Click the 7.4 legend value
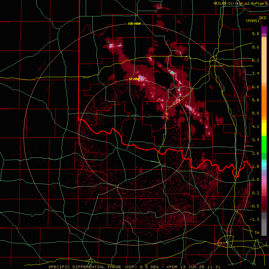This screenshot has width=269, height=269. point(256,74)
